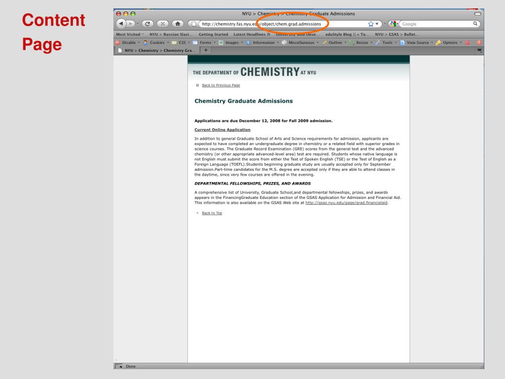
Task: Click the Tools wrench icon
Action: coord(378,42)
